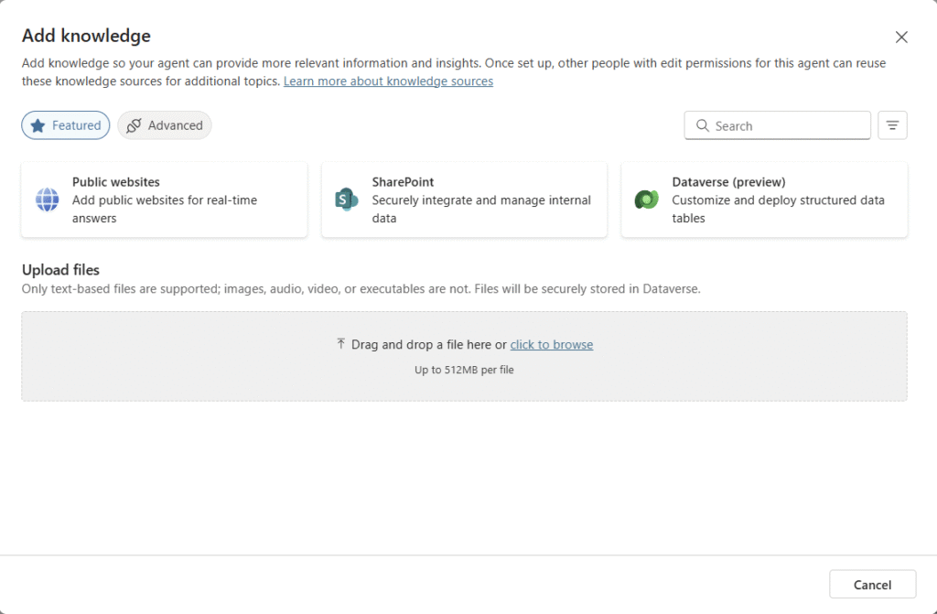Close the Add knowledge dialog
The height and width of the screenshot is (614, 937).
pyautogui.click(x=901, y=38)
